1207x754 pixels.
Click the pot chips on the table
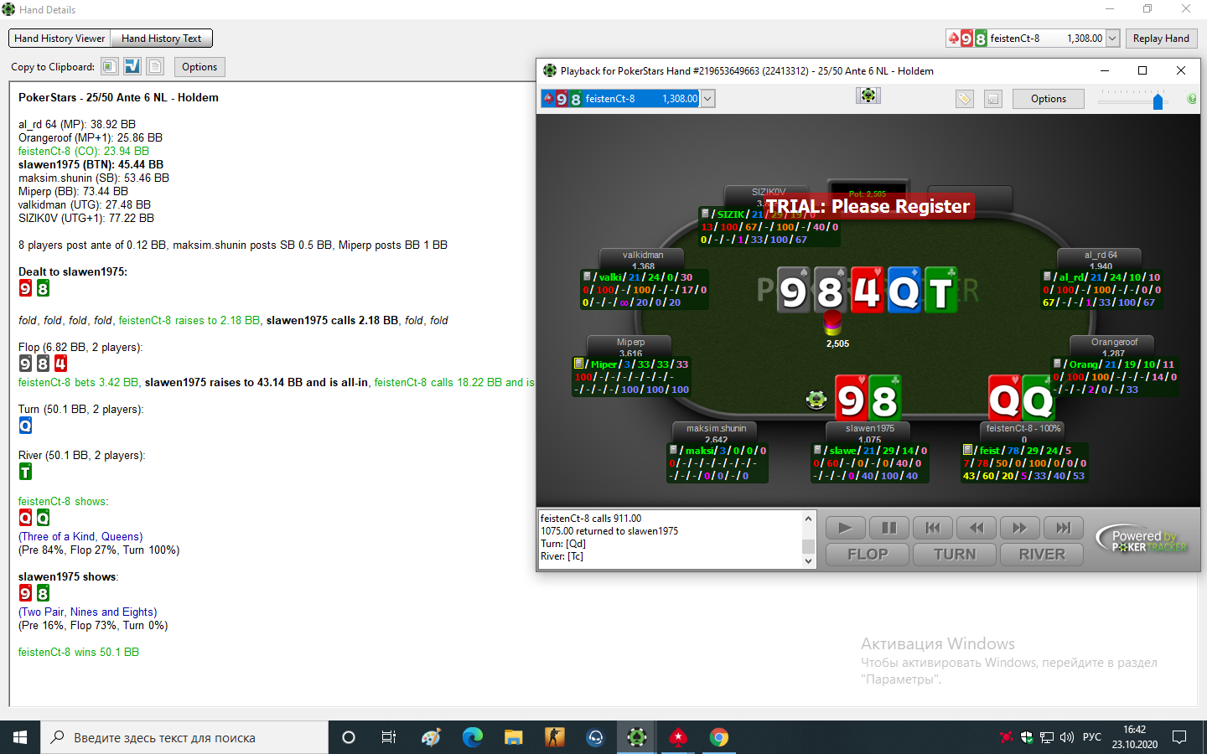coord(831,322)
